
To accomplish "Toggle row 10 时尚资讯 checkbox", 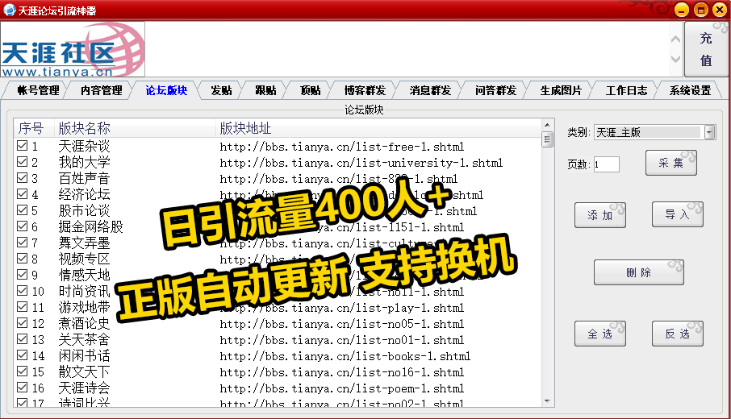I will (x=22, y=291).
